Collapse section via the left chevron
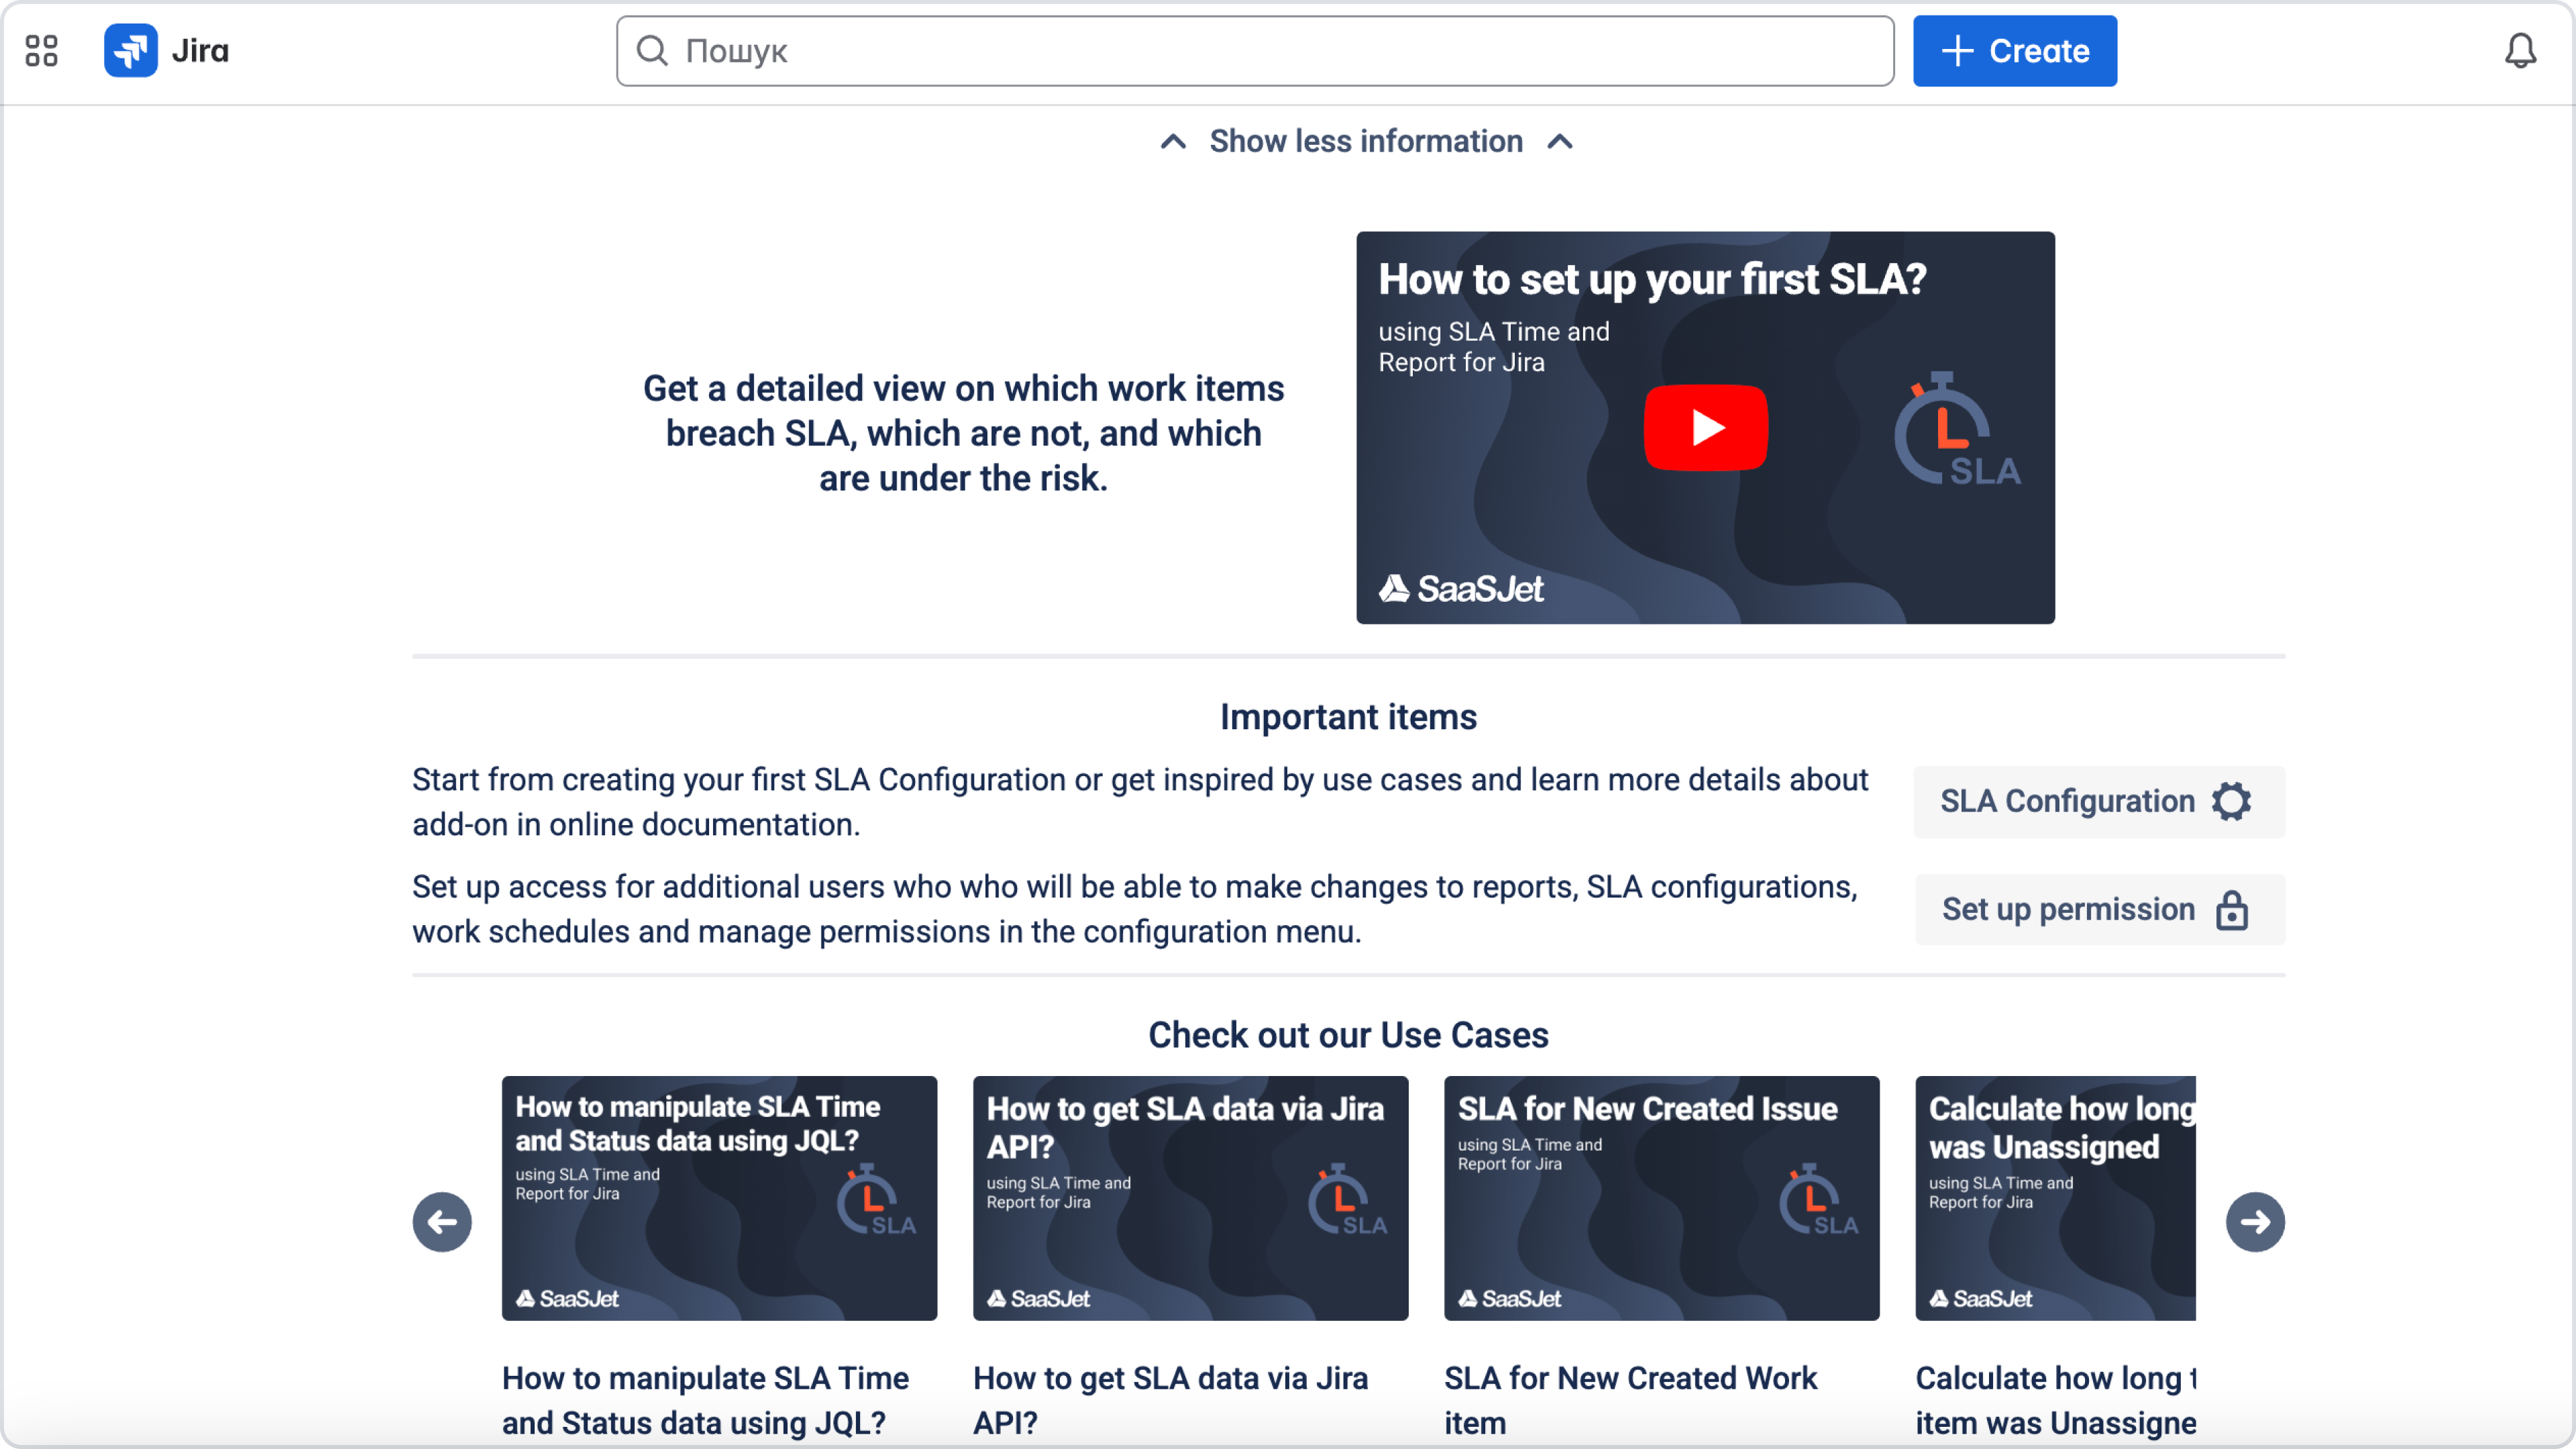2576x1449 pixels. tap(1173, 142)
